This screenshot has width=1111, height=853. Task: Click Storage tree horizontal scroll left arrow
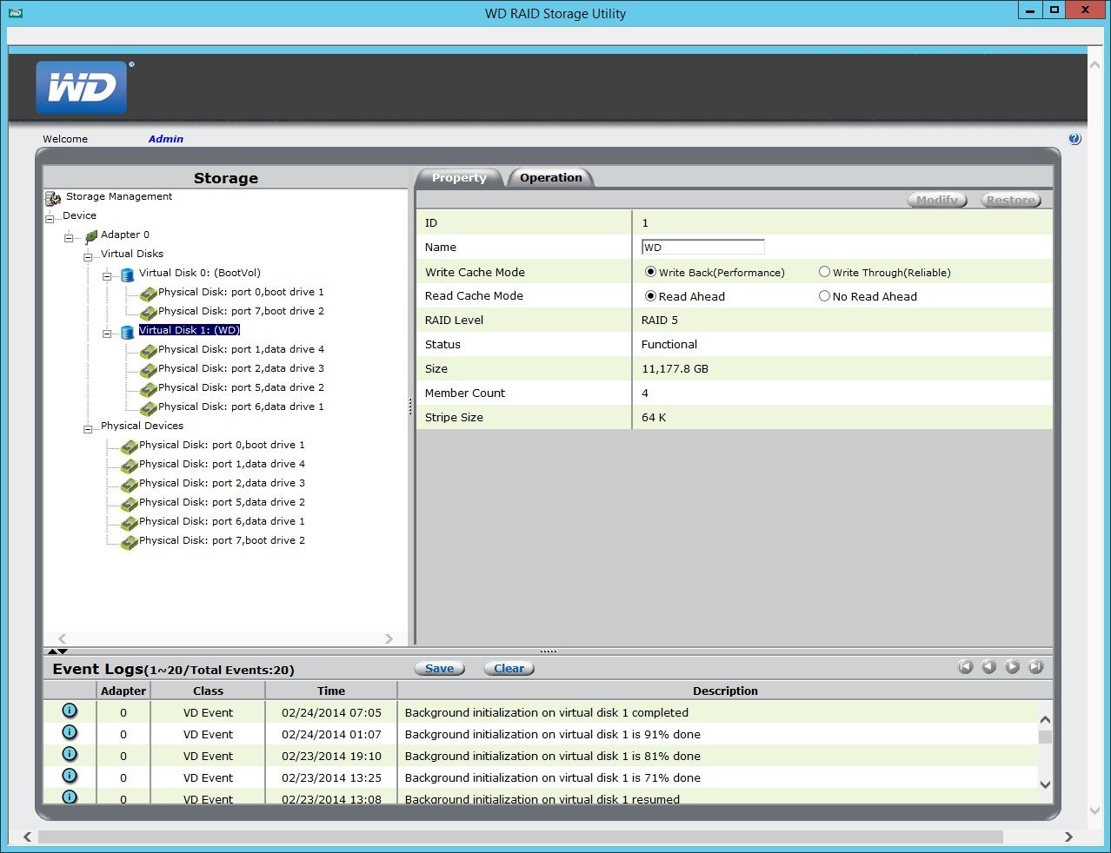(x=62, y=638)
